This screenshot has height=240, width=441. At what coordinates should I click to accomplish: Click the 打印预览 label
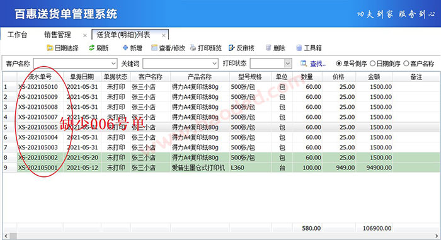(x=210, y=48)
